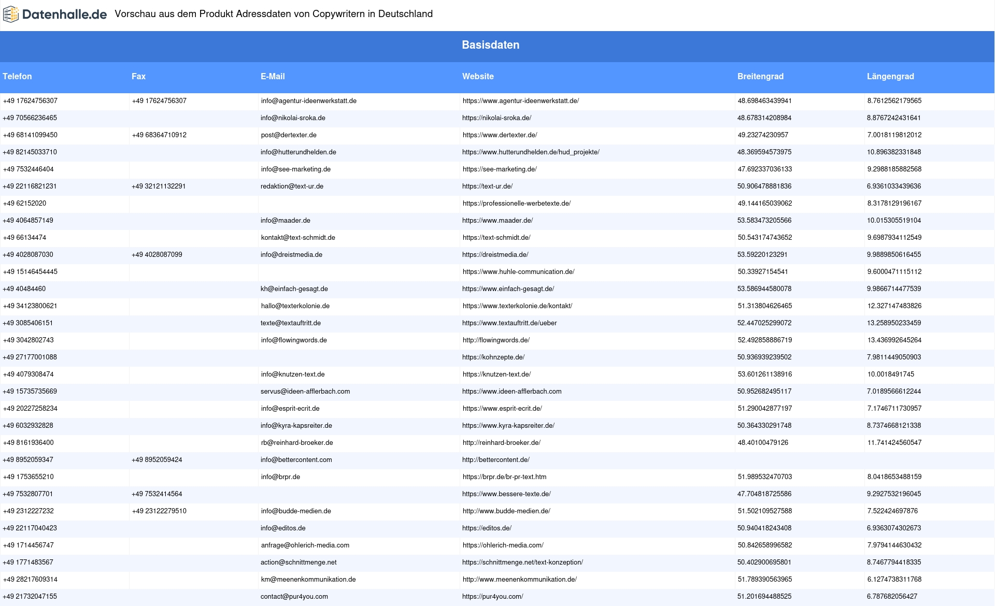
Task: Select latitude value 48.698463439941
Action: click(x=765, y=101)
